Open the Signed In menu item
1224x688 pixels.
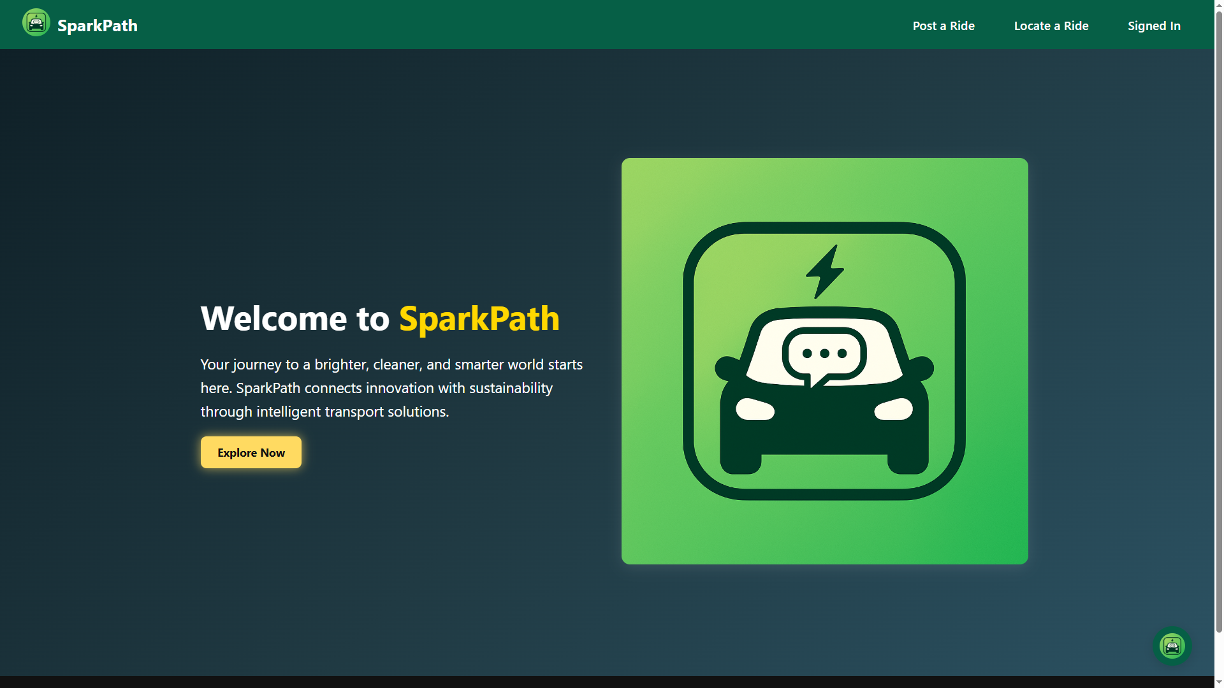coord(1153,25)
